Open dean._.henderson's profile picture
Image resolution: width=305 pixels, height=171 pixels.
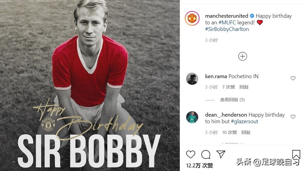(192, 117)
